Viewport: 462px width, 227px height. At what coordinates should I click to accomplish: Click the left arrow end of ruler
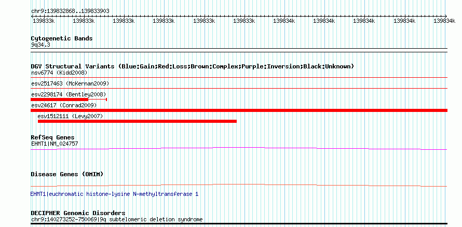point(32,16)
